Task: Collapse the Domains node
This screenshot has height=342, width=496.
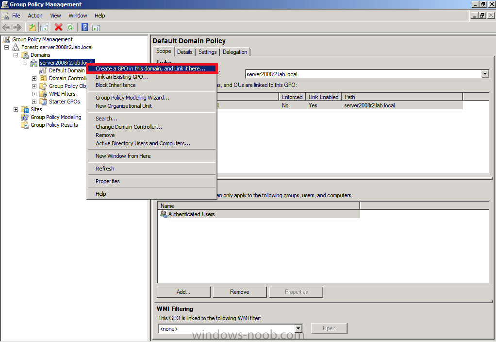Action: [16, 55]
